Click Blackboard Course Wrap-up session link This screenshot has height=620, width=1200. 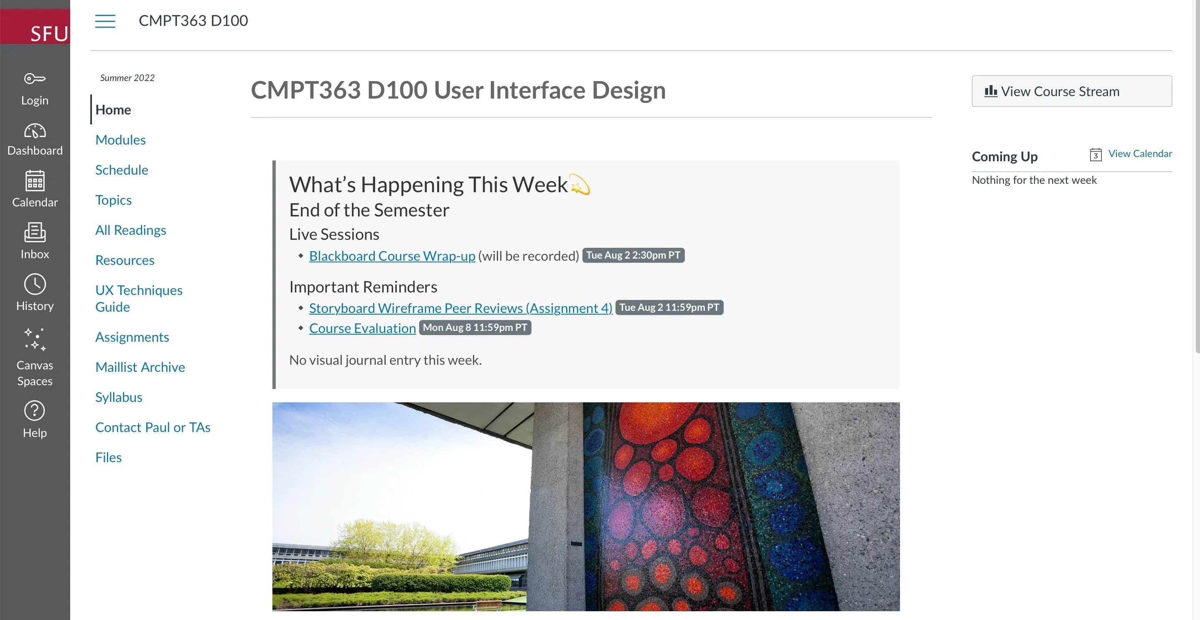click(x=392, y=255)
